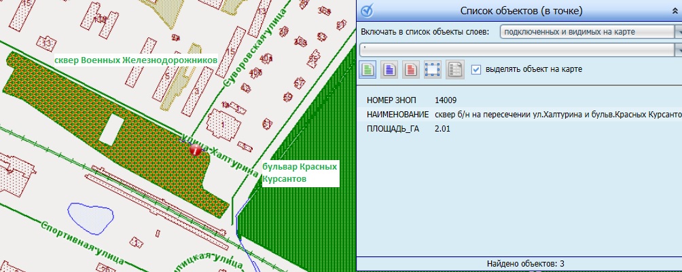Click the gray attribute table icon
Screen dimensions: 682x272
pos(454,69)
